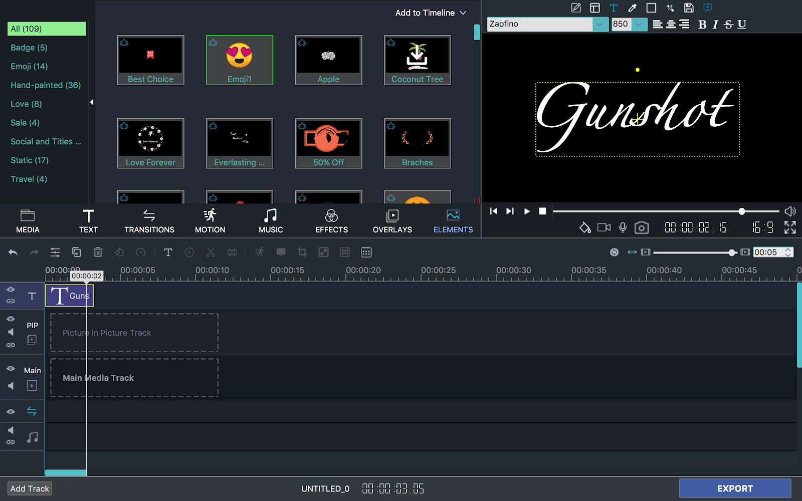The image size is (802, 501).
Task: Click the timeline text tool icon
Action: coord(168,253)
